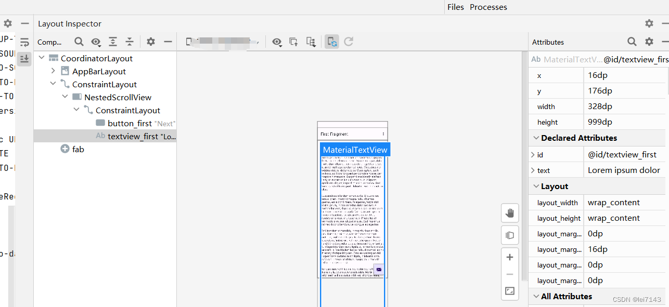Open search in the component tree panel
Viewport: 669px width, 307px height.
(x=79, y=42)
